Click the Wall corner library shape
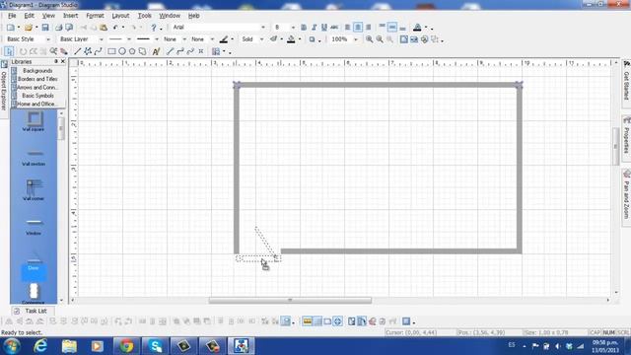Viewport: 631px width, 355px height. coord(34,190)
